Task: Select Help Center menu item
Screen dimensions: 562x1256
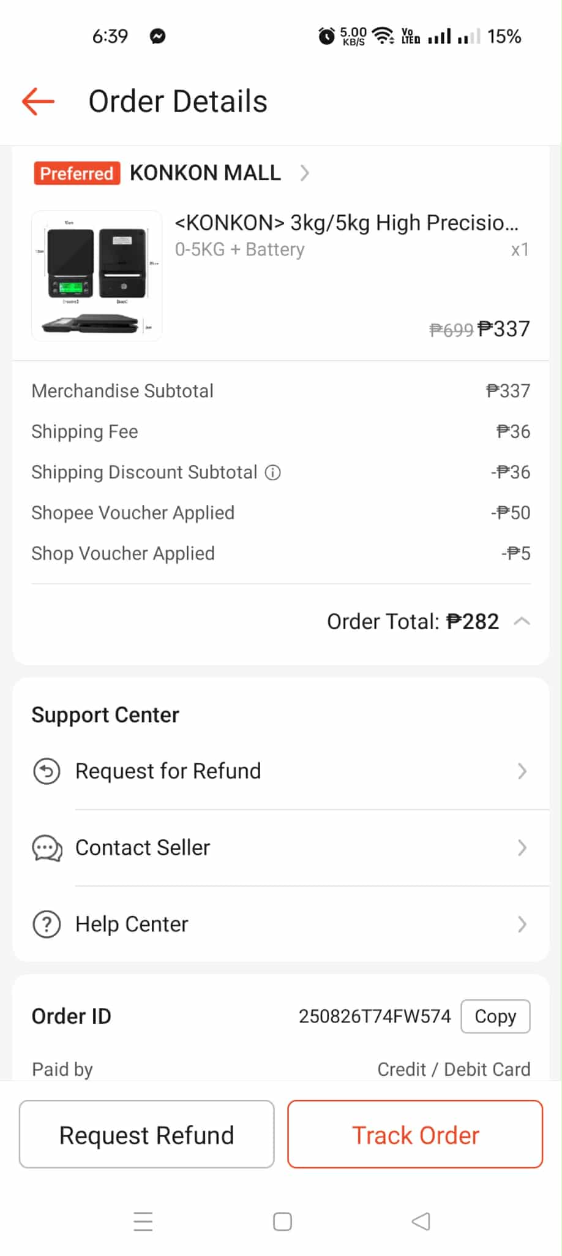Action: tap(132, 925)
